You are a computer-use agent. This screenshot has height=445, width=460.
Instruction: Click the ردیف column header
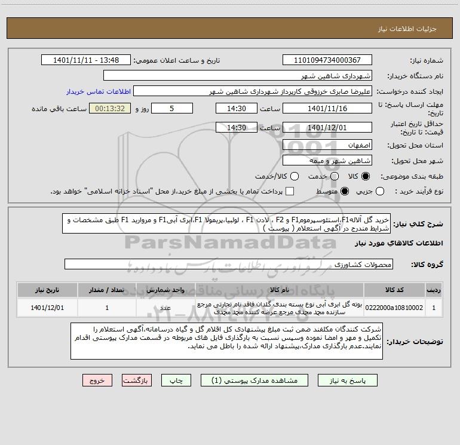coord(434,290)
